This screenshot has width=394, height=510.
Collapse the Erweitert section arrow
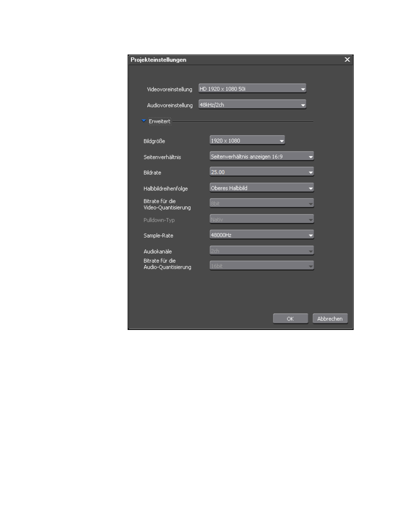click(144, 121)
